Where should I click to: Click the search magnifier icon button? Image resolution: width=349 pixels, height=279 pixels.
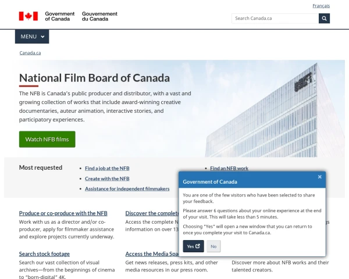point(324,18)
